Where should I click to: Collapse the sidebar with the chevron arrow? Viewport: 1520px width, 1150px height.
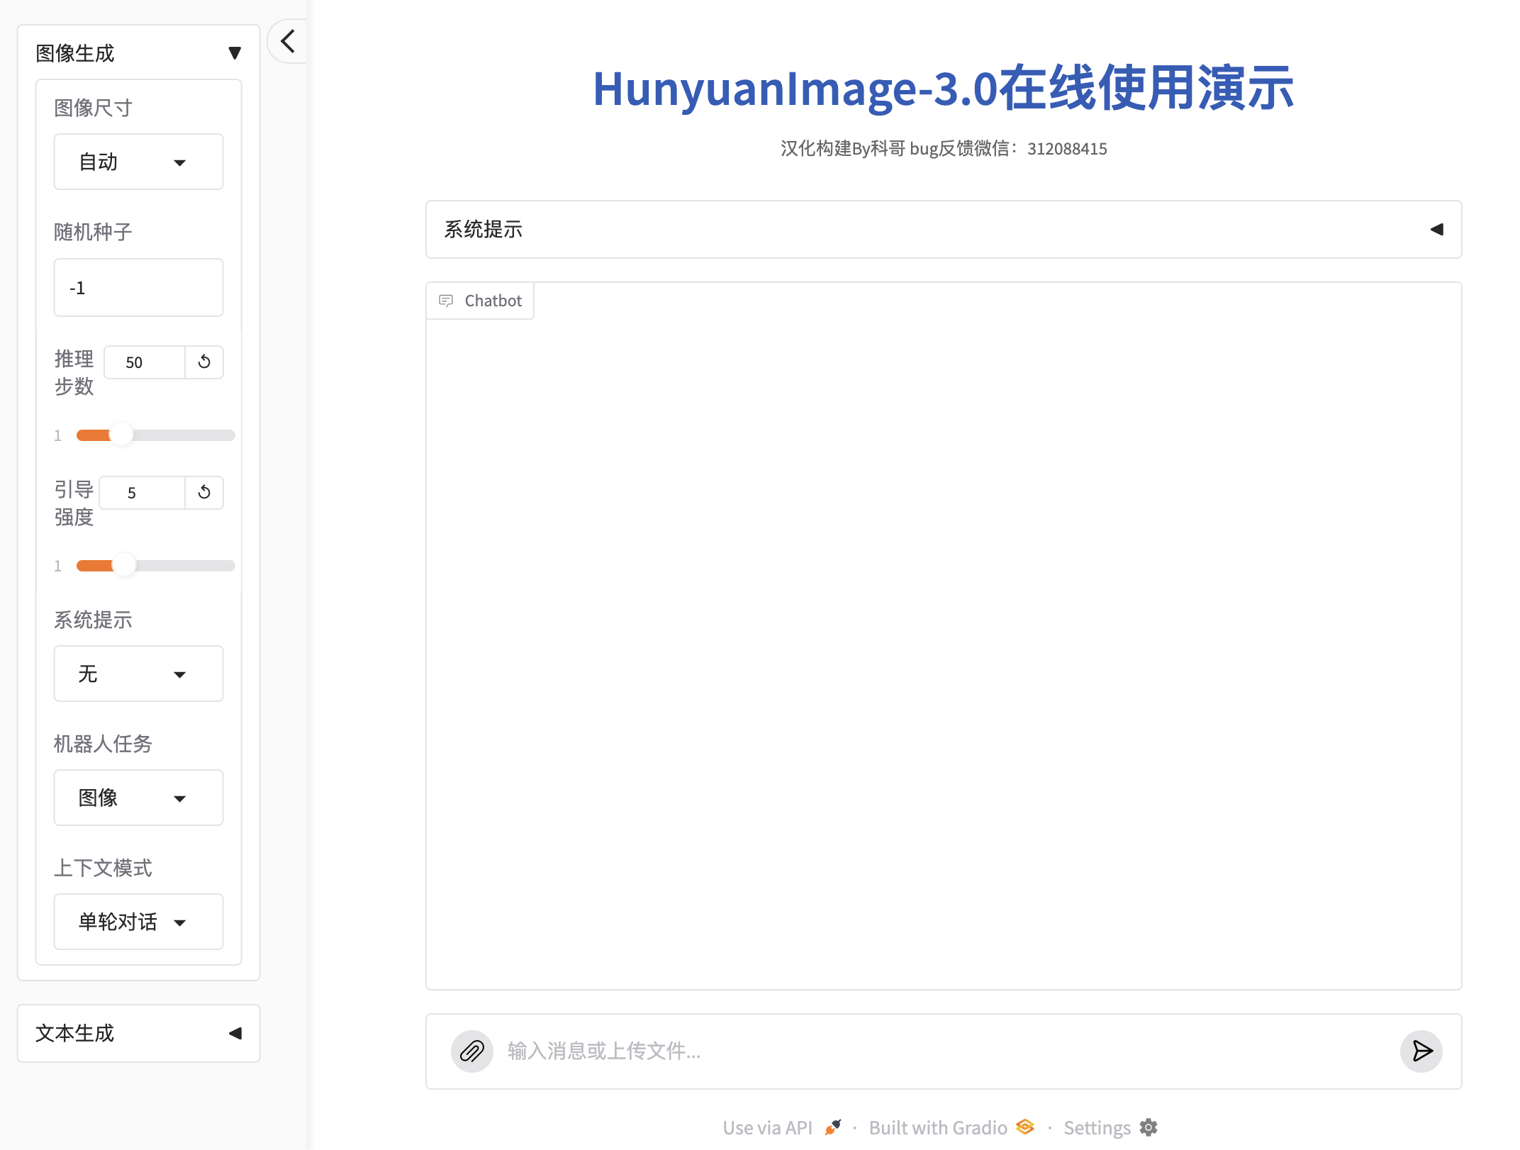coord(288,41)
